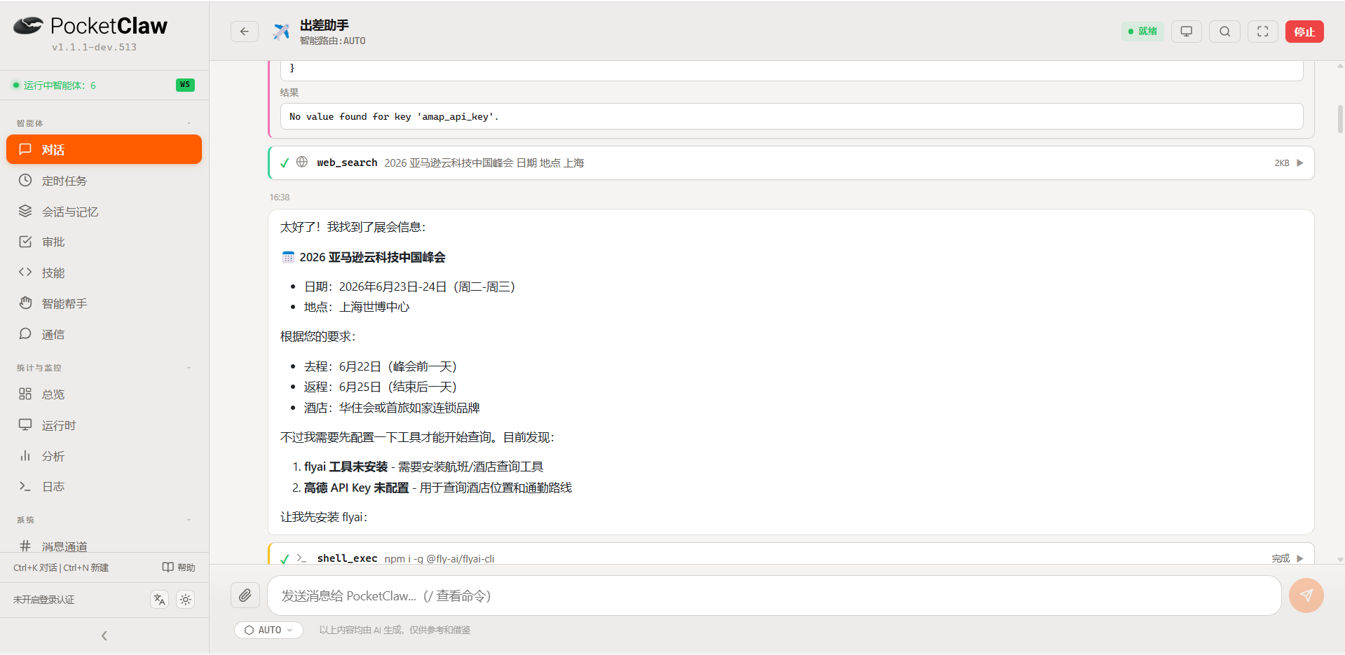Click the chat area vertical scrollbar thumb
Viewport: 1345px width, 655px height.
tap(1340, 119)
